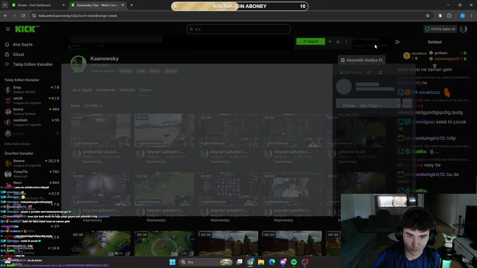Click the Turkish tag under Kaanowsky
The image size is (477, 268).
pyautogui.click(x=126, y=71)
